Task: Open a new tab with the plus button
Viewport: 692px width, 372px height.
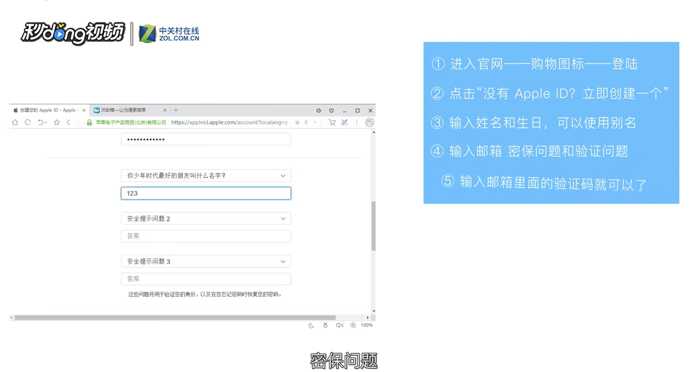Action: coord(175,110)
